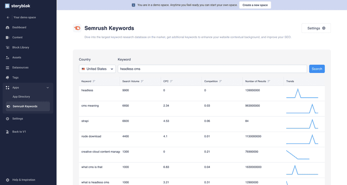Open App Directory
Viewport: 347px width, 185px height.
21,96
